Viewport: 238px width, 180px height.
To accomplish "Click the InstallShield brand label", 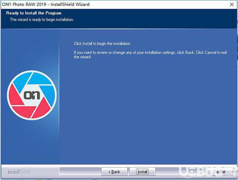I will click(x=19, y=172).
